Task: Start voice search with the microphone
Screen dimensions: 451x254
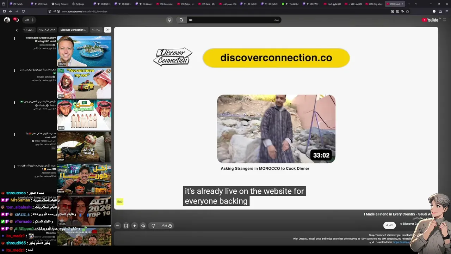Action: click(x=169, y=20)
